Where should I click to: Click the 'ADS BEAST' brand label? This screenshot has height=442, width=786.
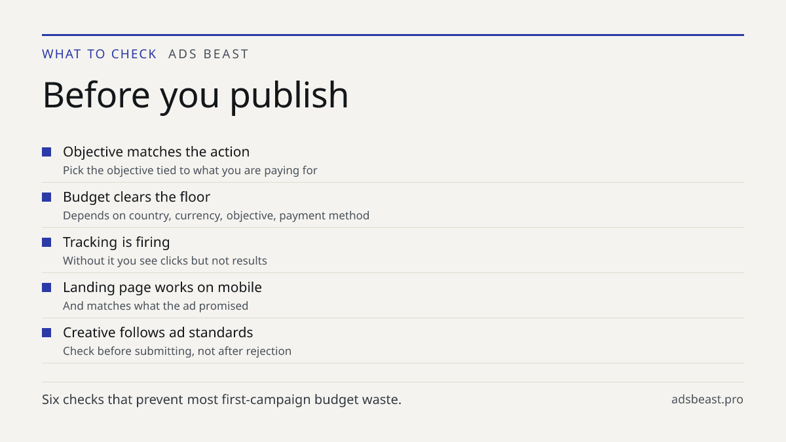[208, 54]
